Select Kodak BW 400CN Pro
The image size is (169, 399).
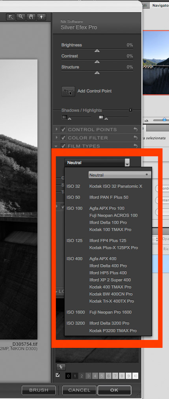point(111,294)
